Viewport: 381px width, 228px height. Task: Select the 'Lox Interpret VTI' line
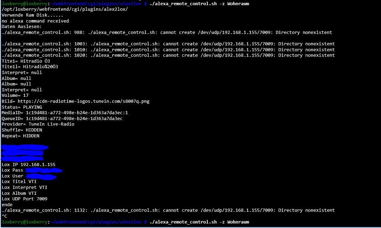pyautogui.click(x=25, y=187)
